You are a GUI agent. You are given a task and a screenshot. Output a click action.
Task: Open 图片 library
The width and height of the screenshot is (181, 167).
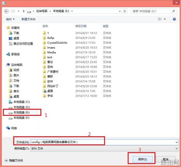pos(16,75)
